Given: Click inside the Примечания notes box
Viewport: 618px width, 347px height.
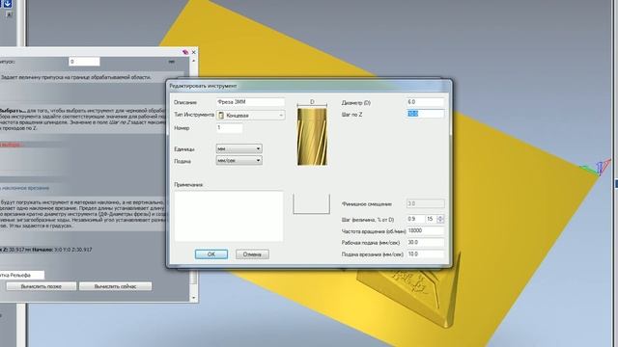Looking at the screenshot, I should (x=229, y=216).
